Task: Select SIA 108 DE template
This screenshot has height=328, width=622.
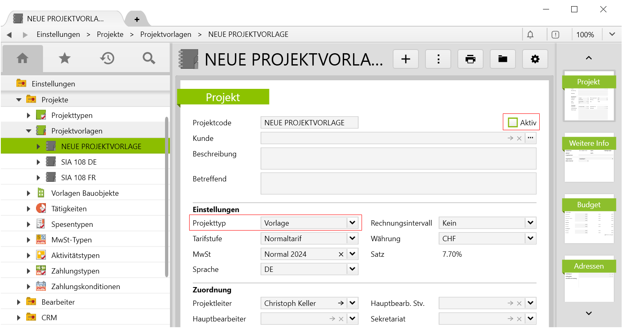Action: [79, 162]
